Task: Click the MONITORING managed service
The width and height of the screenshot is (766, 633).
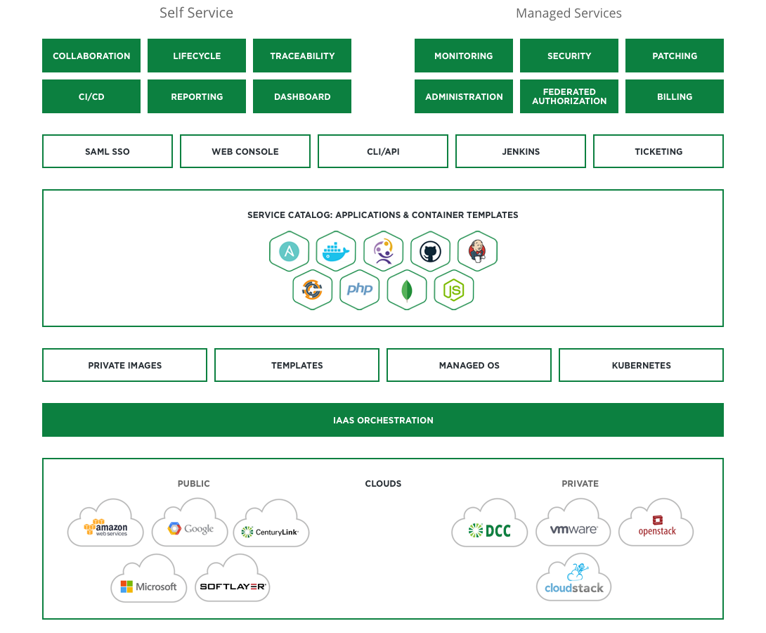Action: [463, 56]
